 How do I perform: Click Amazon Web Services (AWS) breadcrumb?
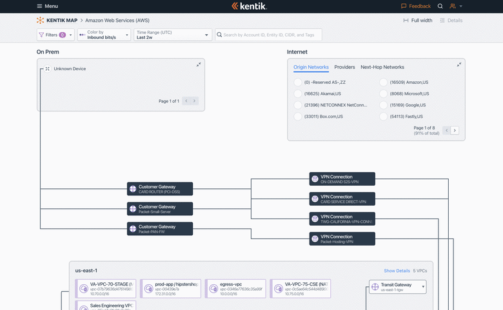coord(117,20)
